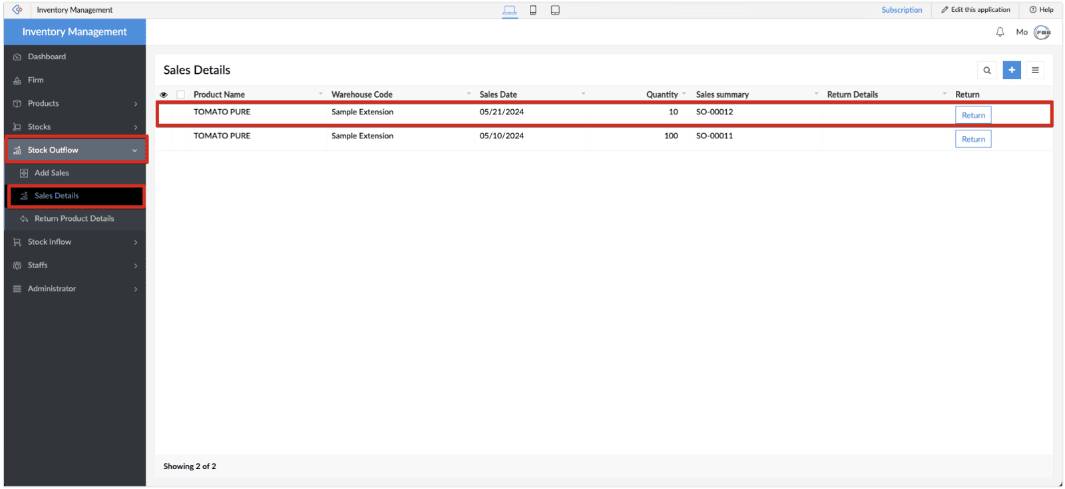Click the Mo username label

[1022, 32]
